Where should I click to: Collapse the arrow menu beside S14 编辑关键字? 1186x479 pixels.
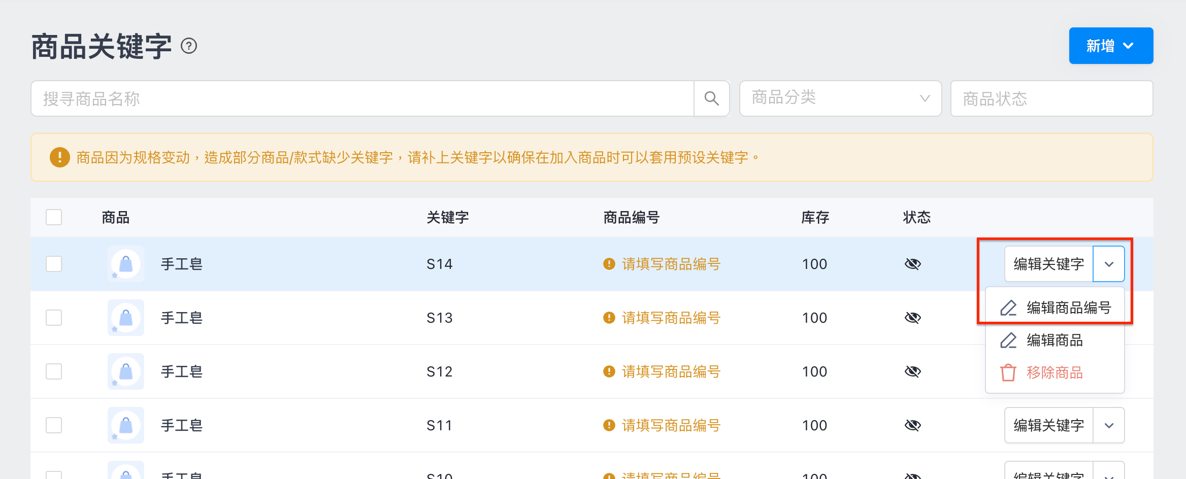[x=1109, y=264]
